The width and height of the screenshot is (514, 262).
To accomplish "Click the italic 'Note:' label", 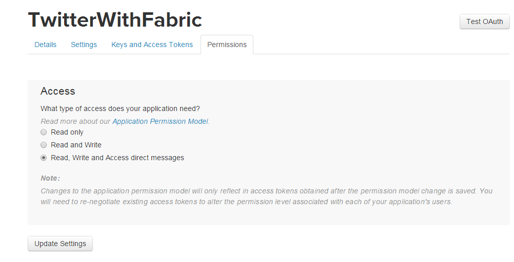I will [x=50, y=178].
